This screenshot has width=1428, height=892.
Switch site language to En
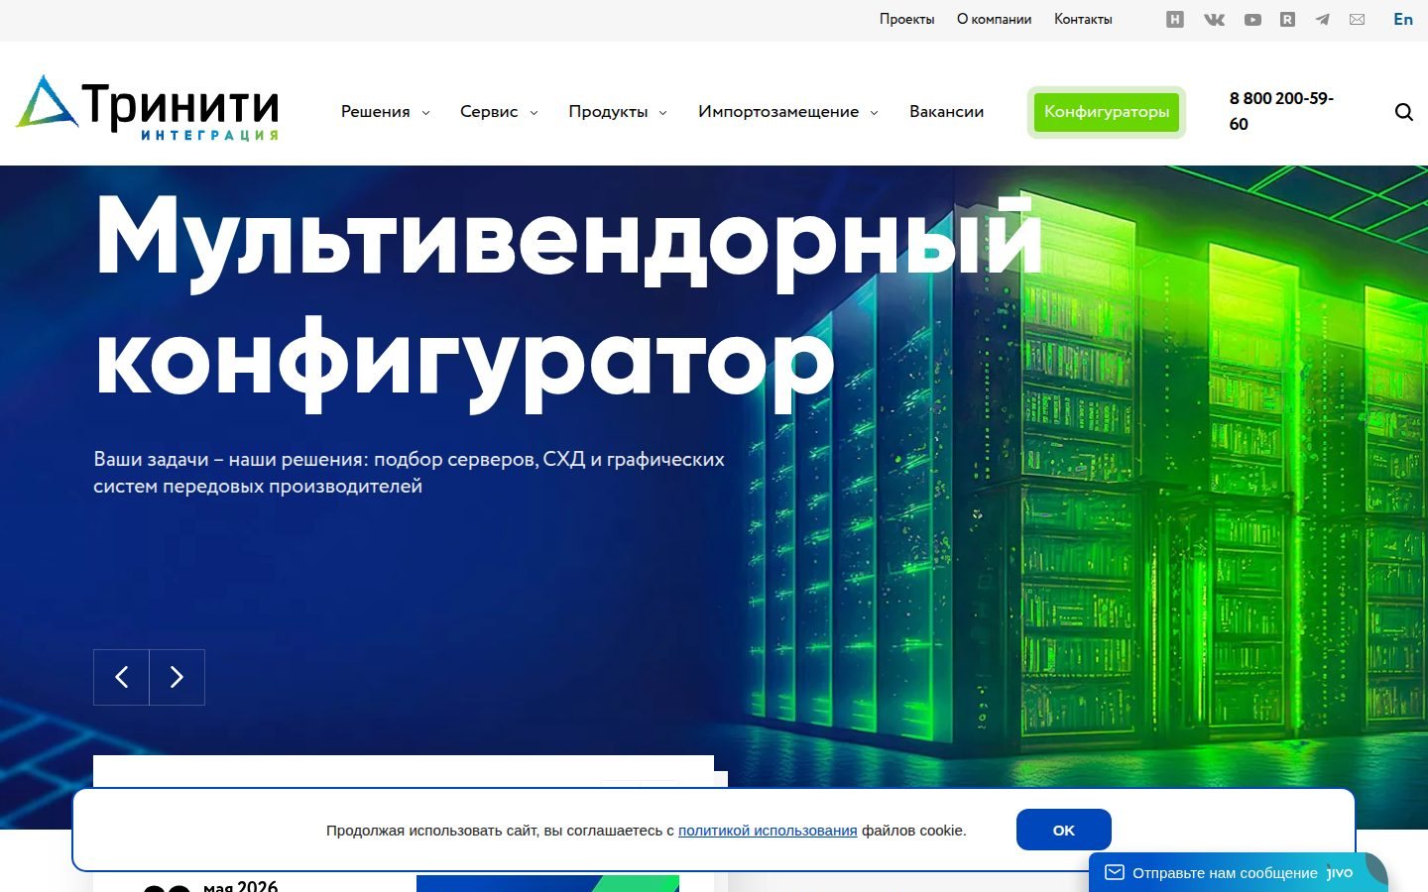[x=1403, y=19]
